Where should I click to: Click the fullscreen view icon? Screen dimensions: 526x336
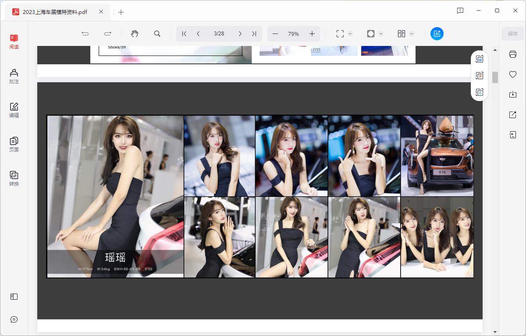(340, 34)
